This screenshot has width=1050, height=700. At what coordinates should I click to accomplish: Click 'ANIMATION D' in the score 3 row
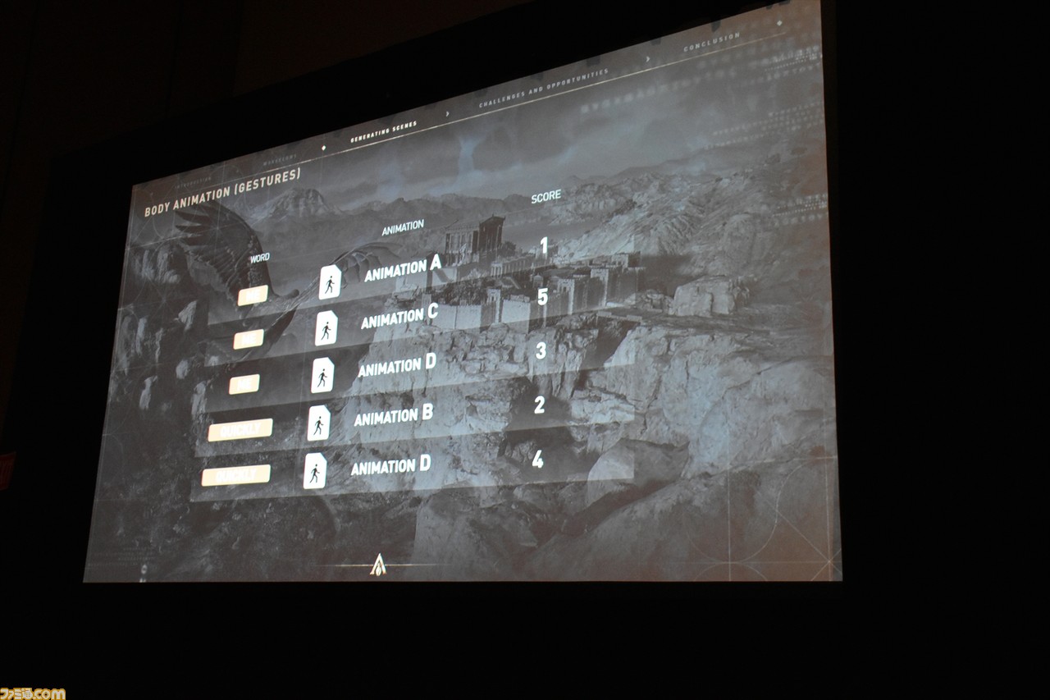(x=396, y=364)
